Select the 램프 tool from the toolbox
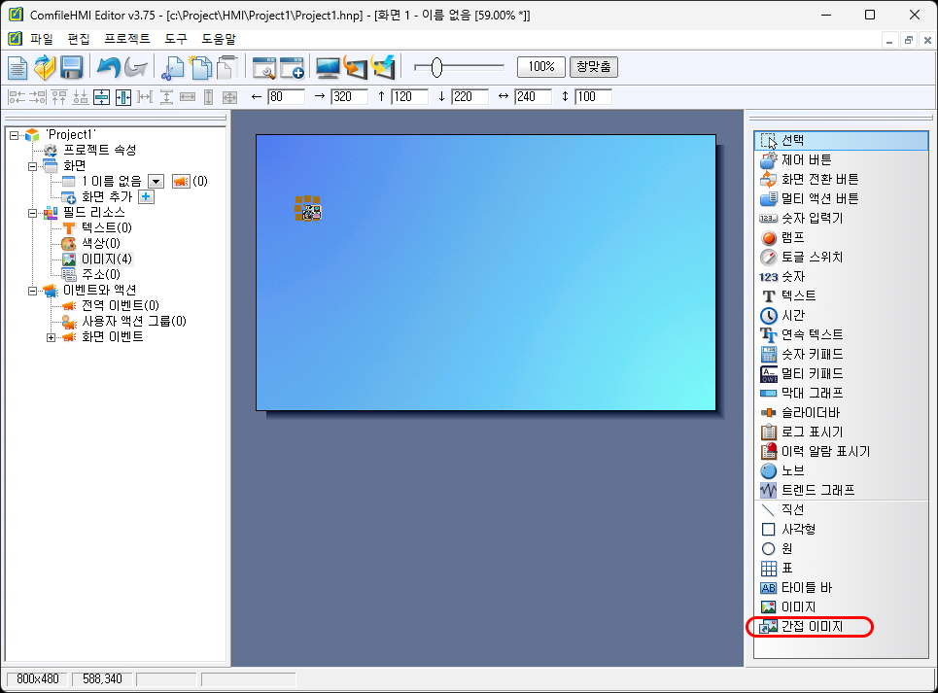 [x=792, y=237]
